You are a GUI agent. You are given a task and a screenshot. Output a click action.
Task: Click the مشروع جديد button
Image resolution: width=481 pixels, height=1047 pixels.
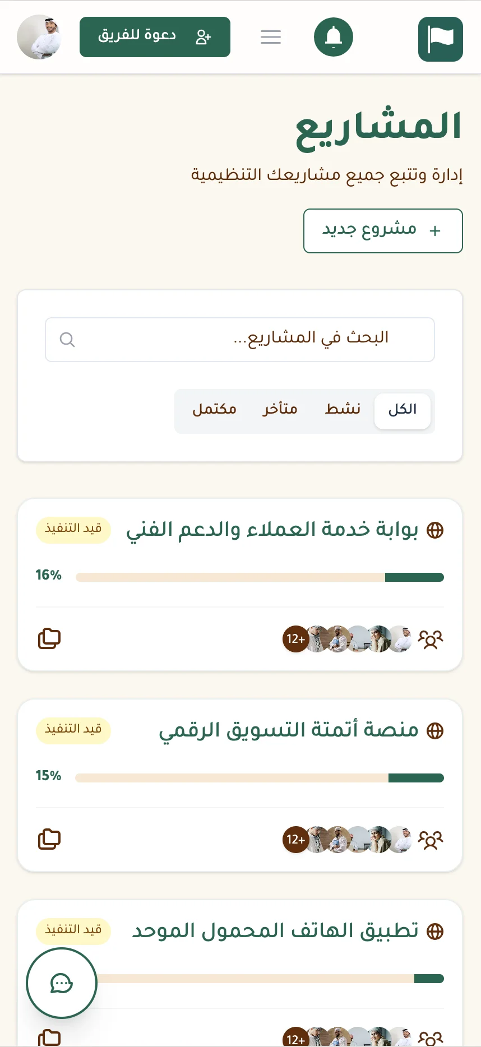point(383,230)
